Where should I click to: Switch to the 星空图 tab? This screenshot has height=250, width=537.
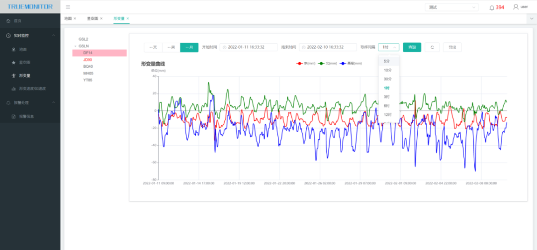point(92,18)
